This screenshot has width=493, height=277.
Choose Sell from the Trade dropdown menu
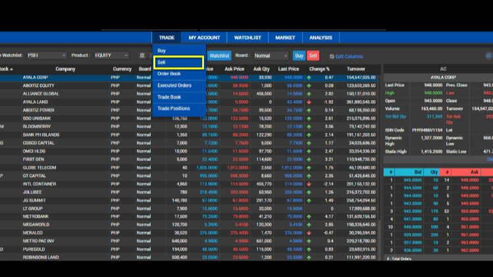178,63
